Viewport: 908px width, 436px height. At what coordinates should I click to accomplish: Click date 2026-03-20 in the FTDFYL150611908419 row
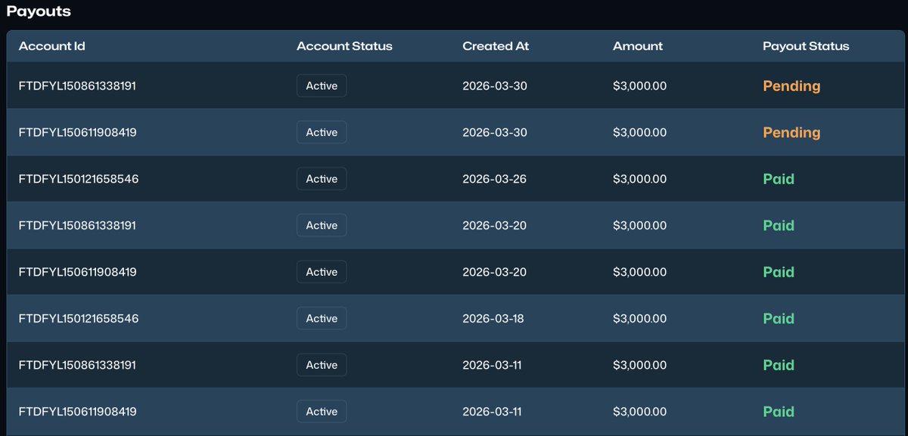[495, 272]
